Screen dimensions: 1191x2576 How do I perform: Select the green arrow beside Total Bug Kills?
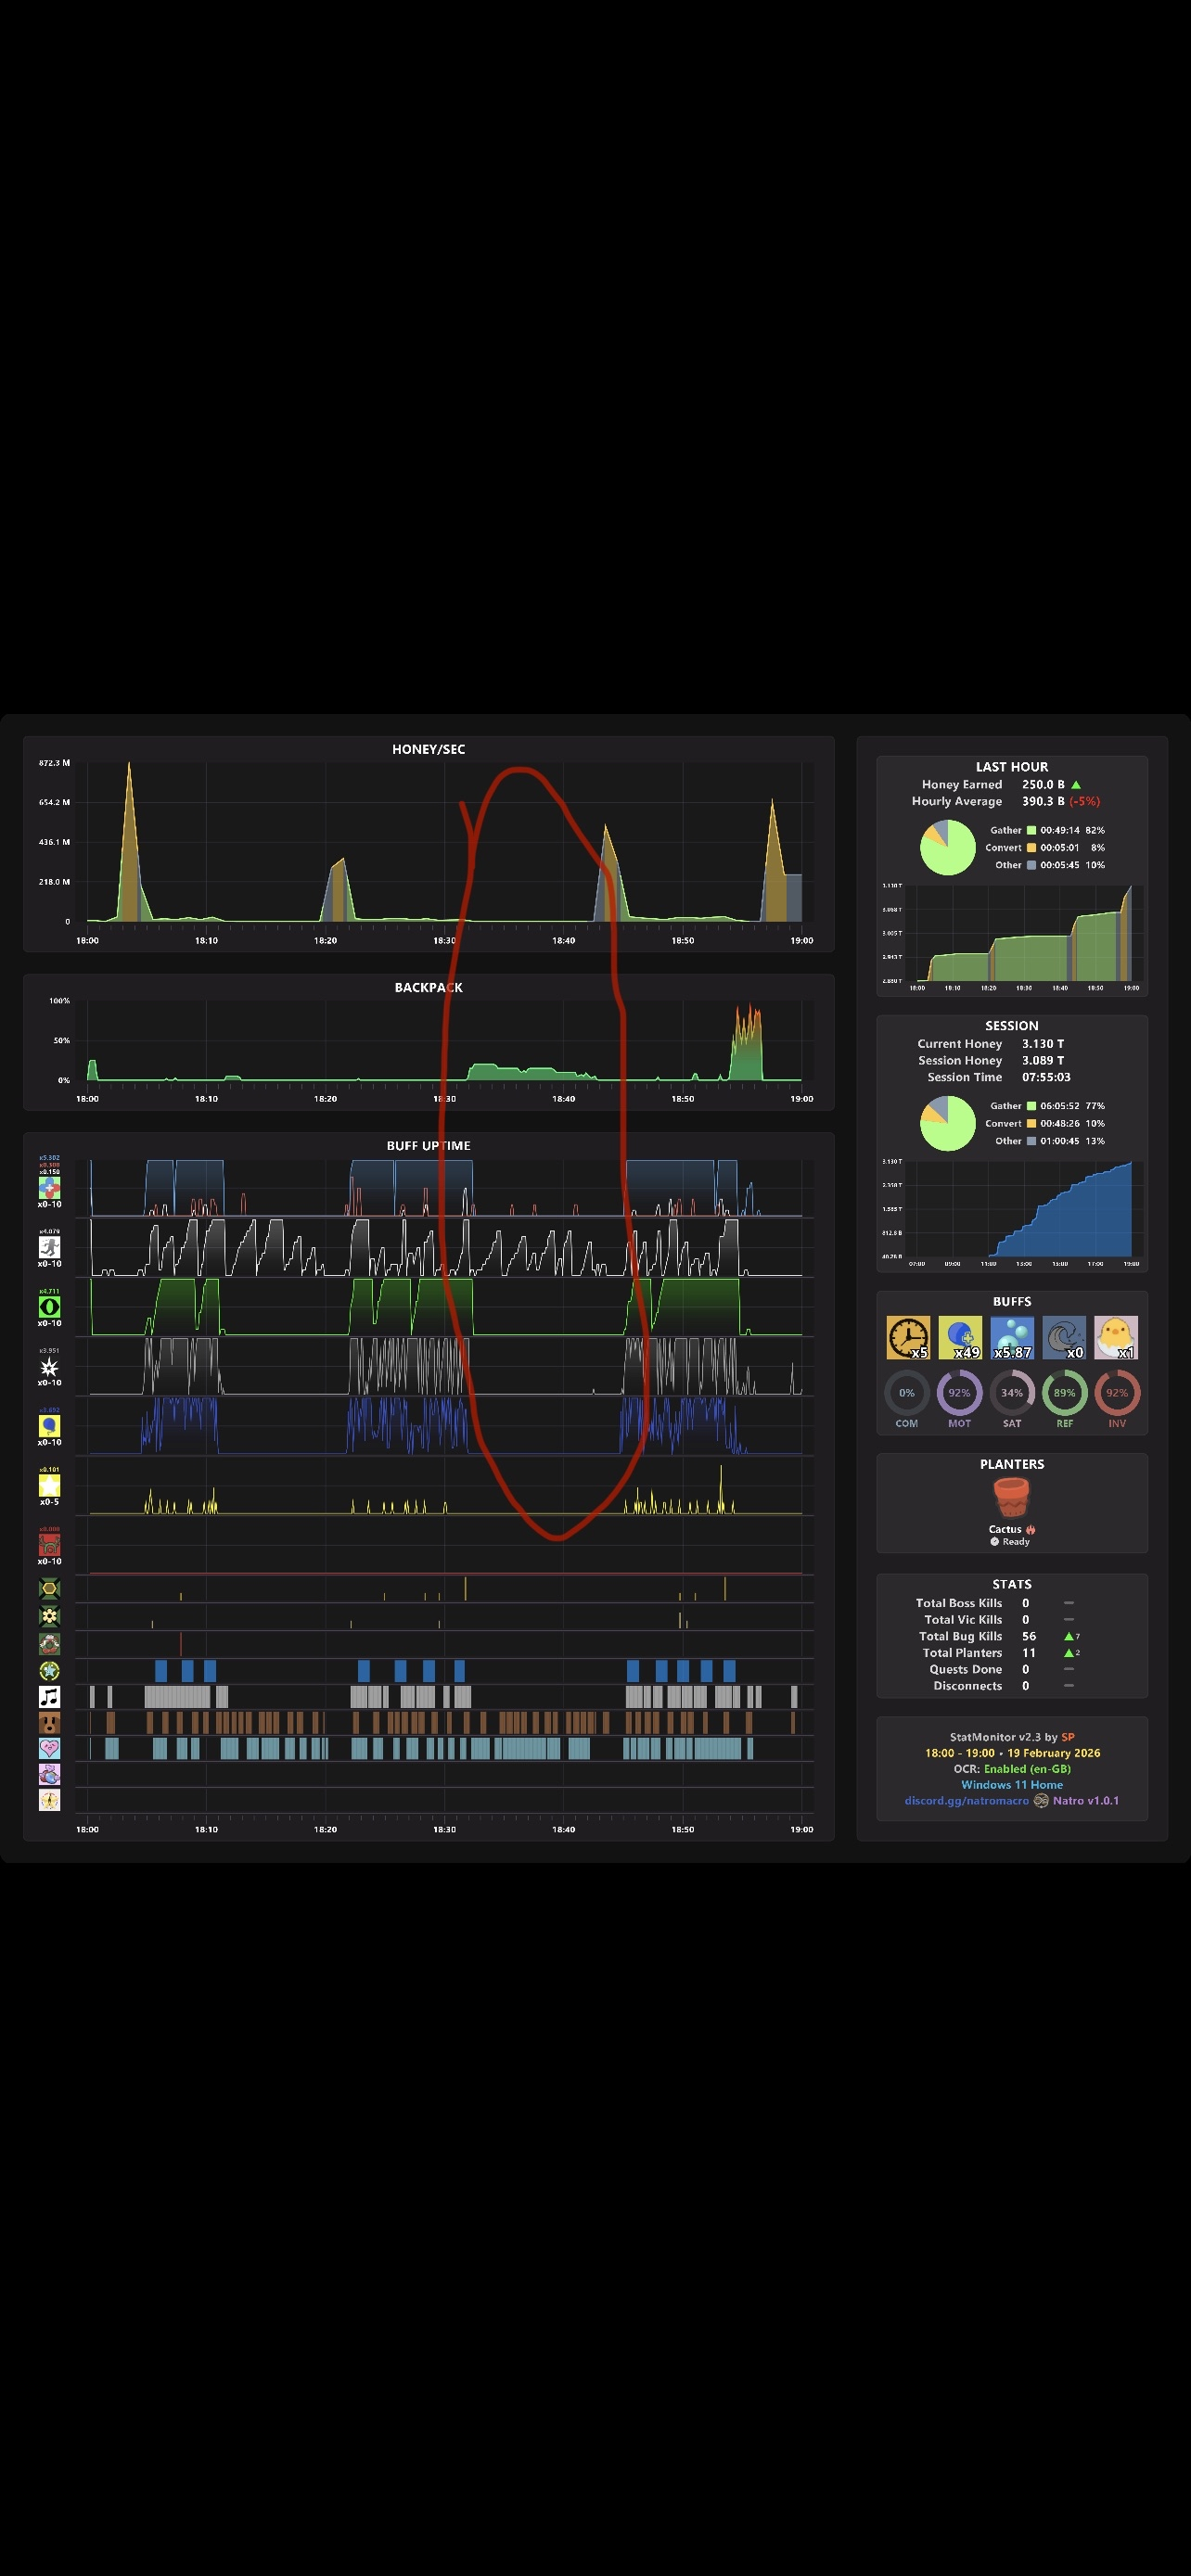tap(1069, 1636)
